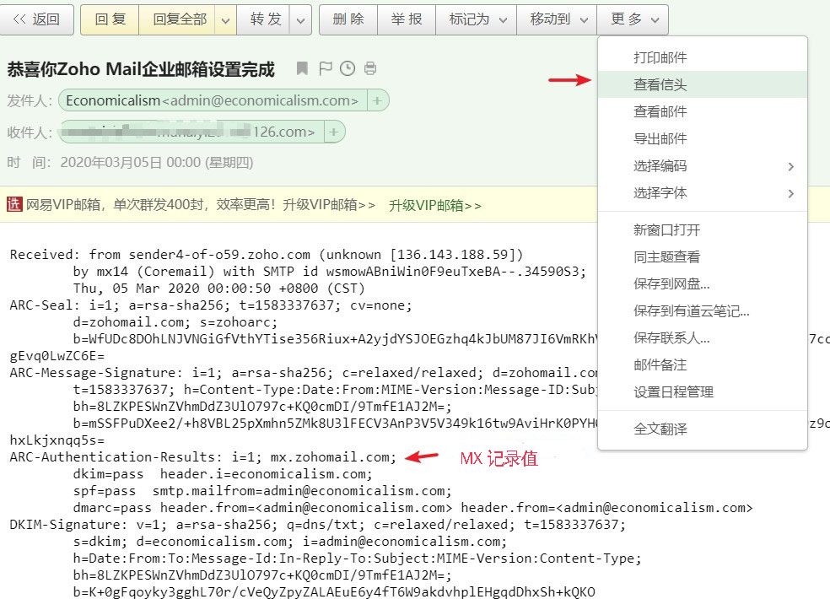The height and width of the screenshot is (599, 830).
Task: Open the reply-all dropdown arrow
Action: point(225,20)
